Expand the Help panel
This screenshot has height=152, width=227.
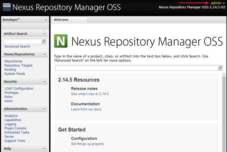tap(44, 148)
